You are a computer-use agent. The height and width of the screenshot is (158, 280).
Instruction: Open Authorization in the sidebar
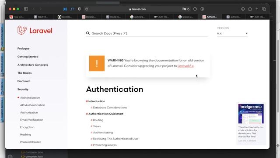[x=29, y=112]
